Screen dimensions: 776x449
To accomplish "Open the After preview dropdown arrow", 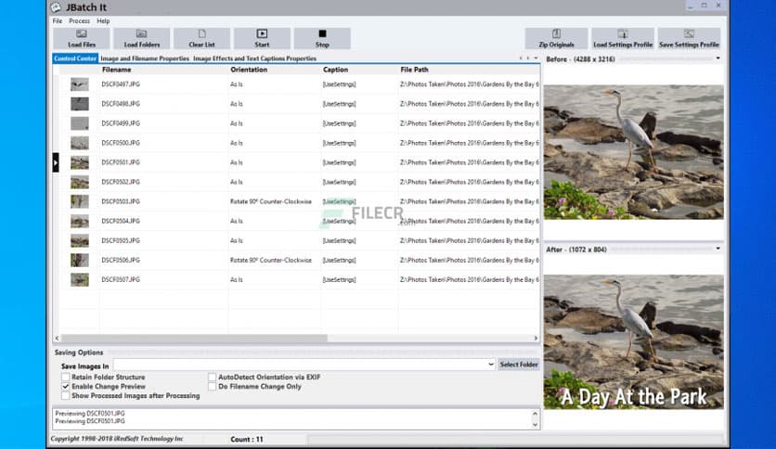I will click(x=718, y=249).
